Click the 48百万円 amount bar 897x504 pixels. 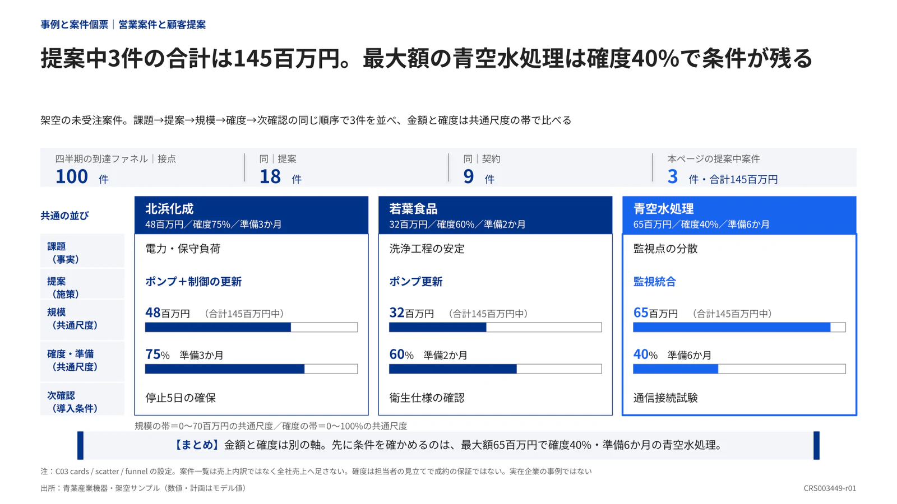(251, 327)
